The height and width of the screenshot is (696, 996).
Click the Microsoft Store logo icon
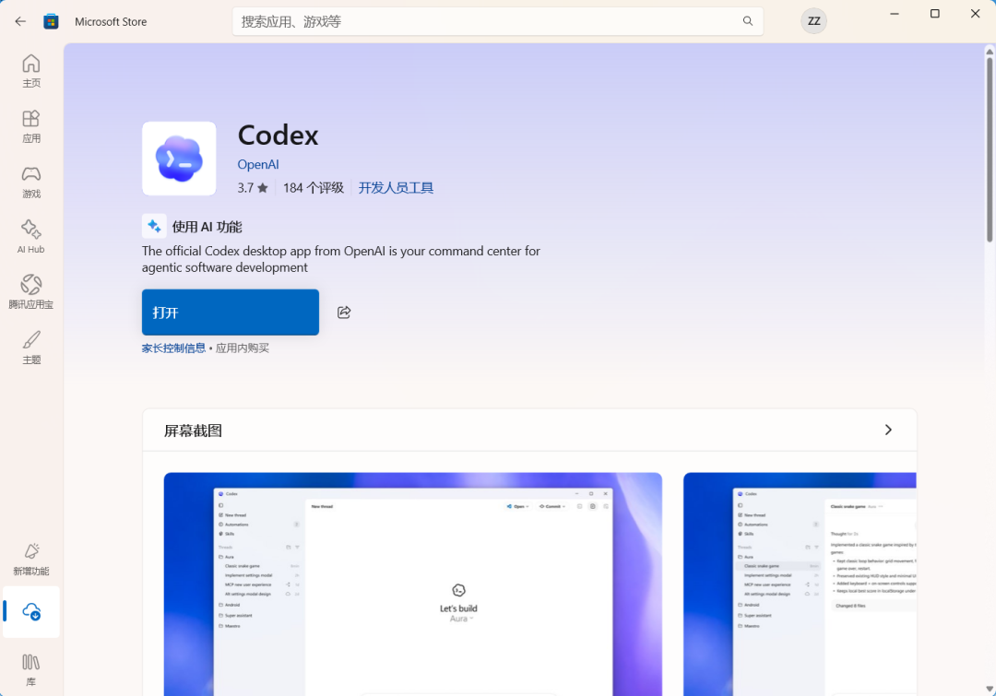click(x=51, y=21)
